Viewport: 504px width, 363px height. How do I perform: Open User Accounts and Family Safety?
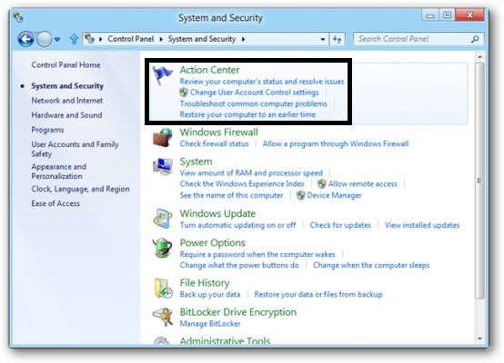(75, 149)
